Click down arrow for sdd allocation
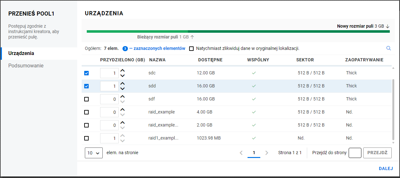The width and height of the screenshot is (400, 178). coord(122,89)
